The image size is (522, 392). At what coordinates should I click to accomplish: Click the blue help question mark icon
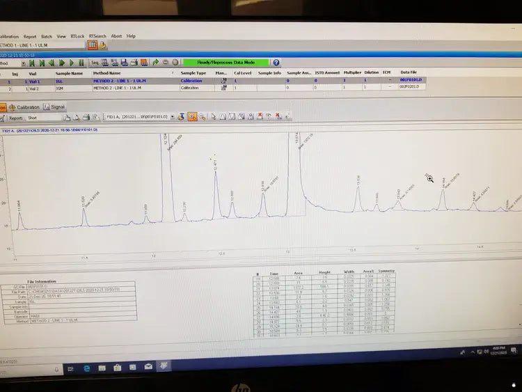click(x=276, y=63)
